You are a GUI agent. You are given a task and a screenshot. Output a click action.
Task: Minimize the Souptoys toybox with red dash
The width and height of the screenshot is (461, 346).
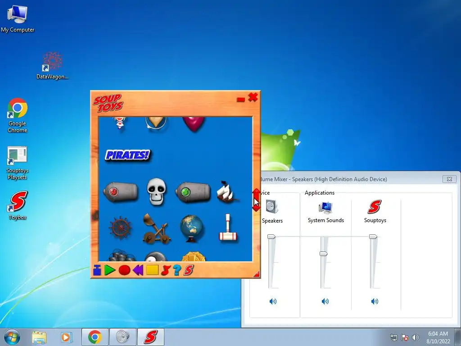point(240,100)
